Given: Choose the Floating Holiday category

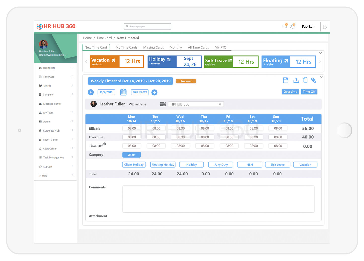Looking at the screenshot, I should coord(163,165).
